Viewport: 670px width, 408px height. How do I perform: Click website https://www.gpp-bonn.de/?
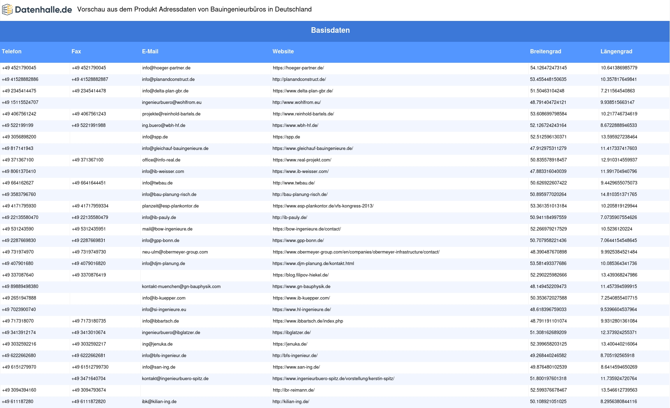[298, 241]
